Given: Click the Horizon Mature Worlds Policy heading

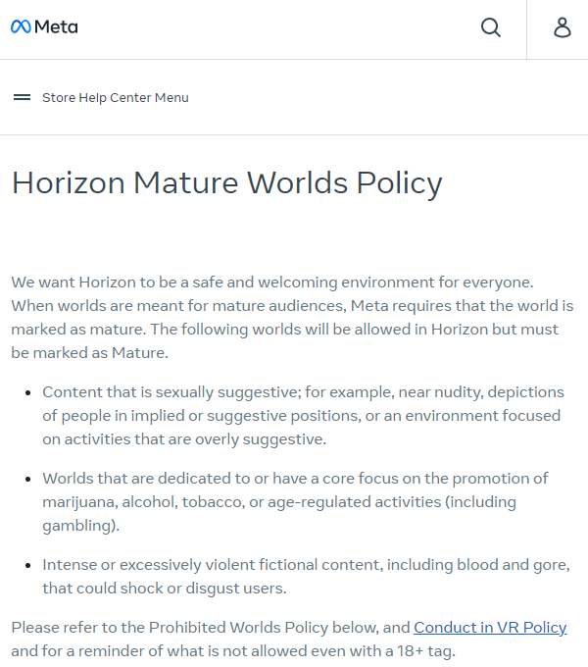Looking at the screenshot, I should [x=227, y=183].
